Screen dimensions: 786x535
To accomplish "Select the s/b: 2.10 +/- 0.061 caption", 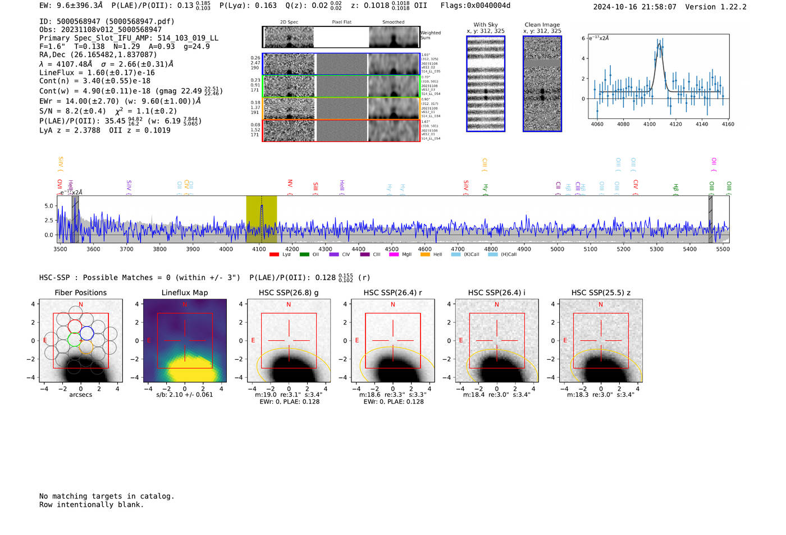I will [185, 395].
